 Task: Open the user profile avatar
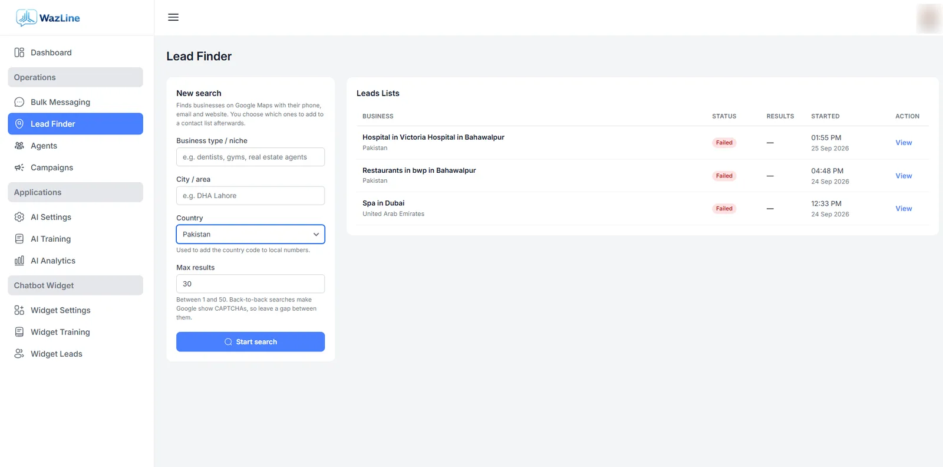[x=929, y=18]
